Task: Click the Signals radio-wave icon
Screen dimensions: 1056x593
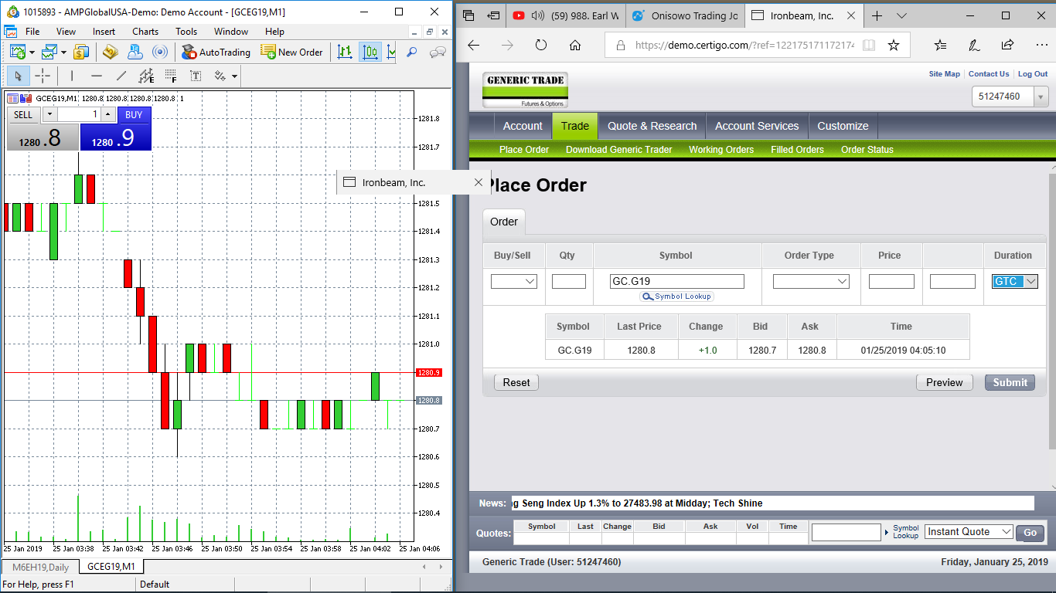Action: click(x=160, y=52)
